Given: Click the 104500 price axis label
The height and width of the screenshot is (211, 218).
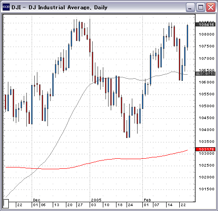Looking at the screenshot, I should 207,118.
